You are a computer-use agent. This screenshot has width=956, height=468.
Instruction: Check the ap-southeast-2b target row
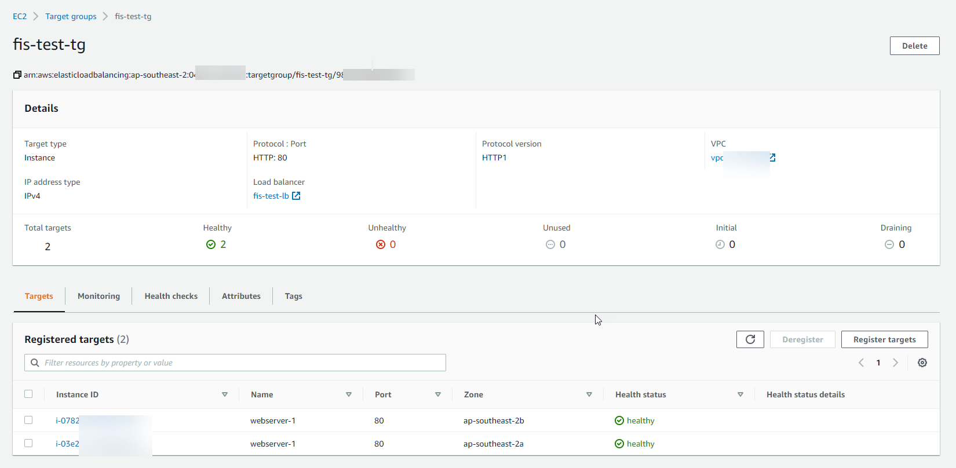[28, 420]
